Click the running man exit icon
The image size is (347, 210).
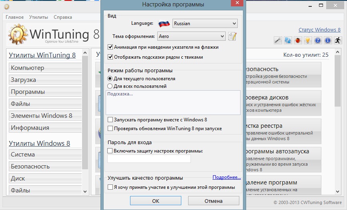point(338,40)
